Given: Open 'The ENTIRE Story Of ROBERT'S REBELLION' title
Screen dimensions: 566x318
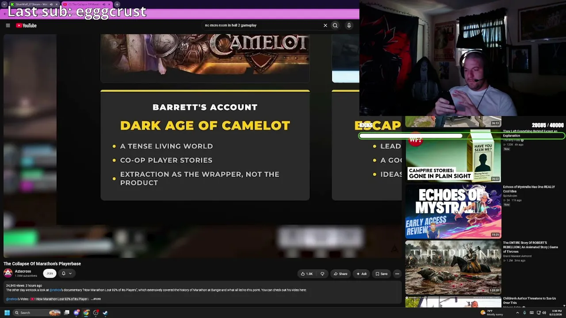Looking at the screenshot, I should (x=531, y=247).
